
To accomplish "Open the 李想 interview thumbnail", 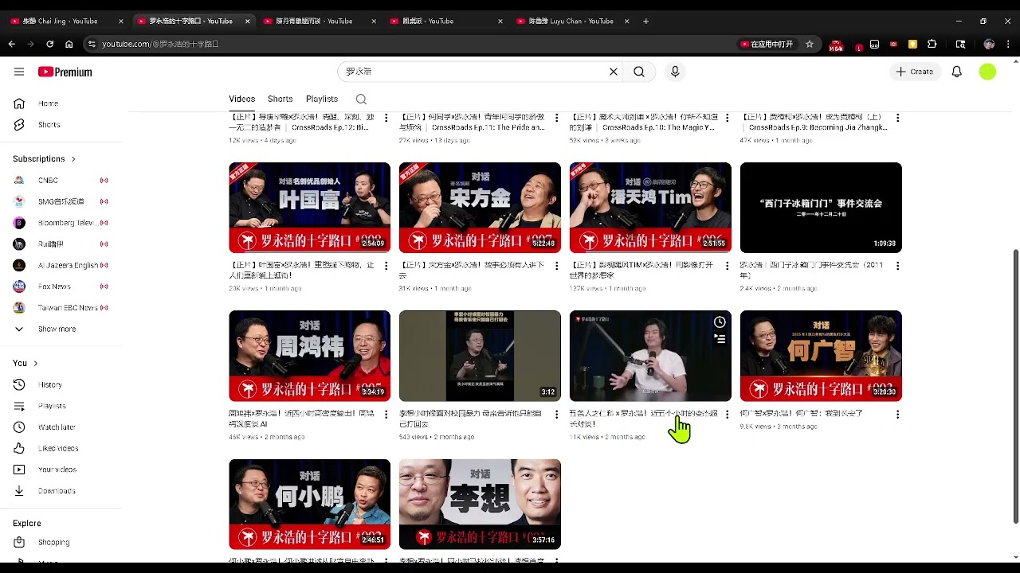I will pyautogui.click(x=480, y=504).
